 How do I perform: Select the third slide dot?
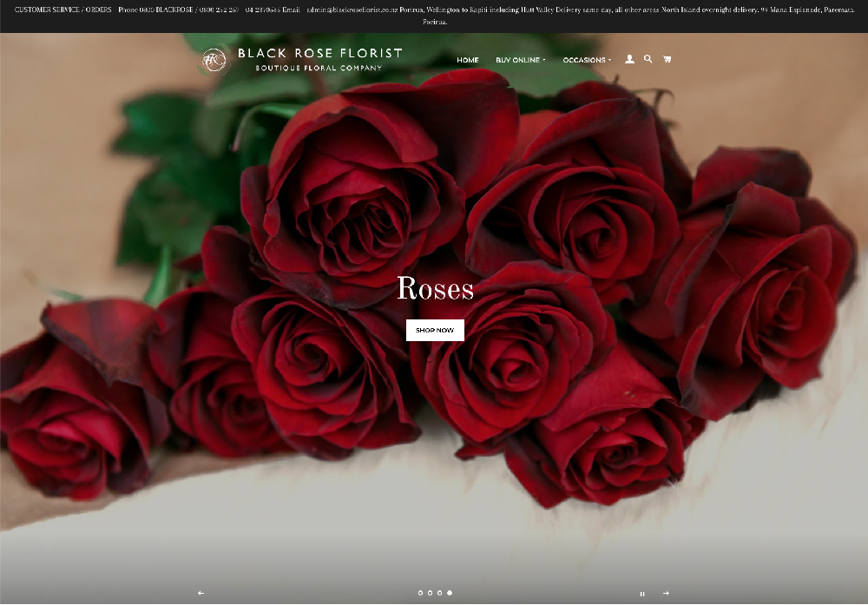(439, 593)
